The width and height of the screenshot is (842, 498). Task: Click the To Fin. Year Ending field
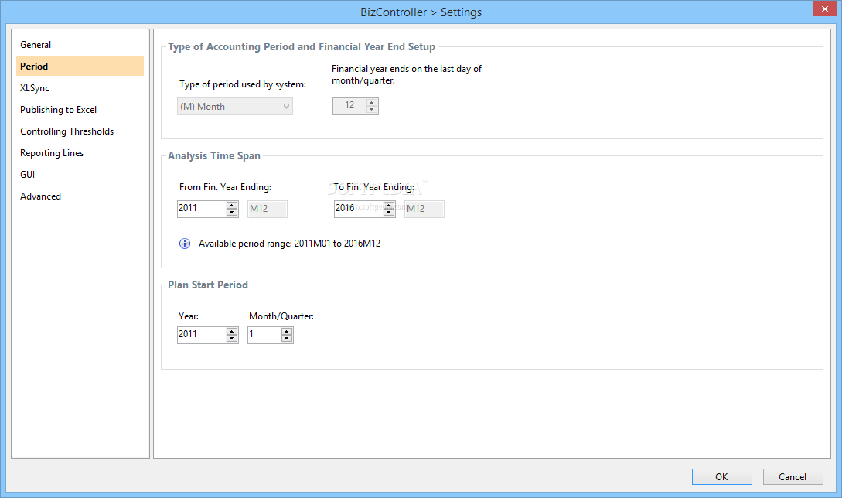[x=359, y=209]
